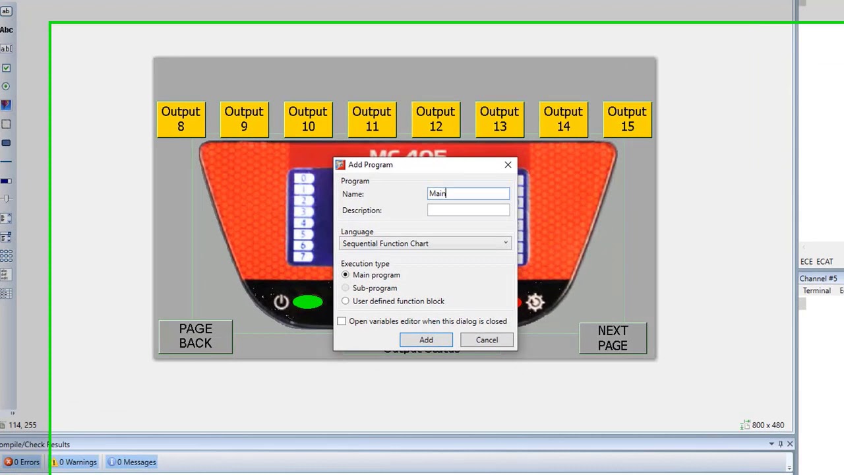Click the 114, 255 cursor coordinates readout
844x475 pixels.
click(x=22, y=426)
